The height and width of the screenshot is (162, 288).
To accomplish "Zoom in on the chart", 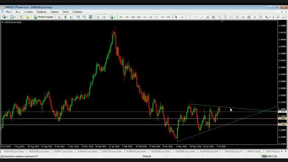I will 79,17.
